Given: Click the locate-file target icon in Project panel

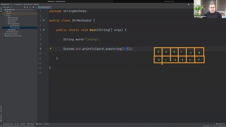Looking at the screenshot, I should (x=25, y=7).
